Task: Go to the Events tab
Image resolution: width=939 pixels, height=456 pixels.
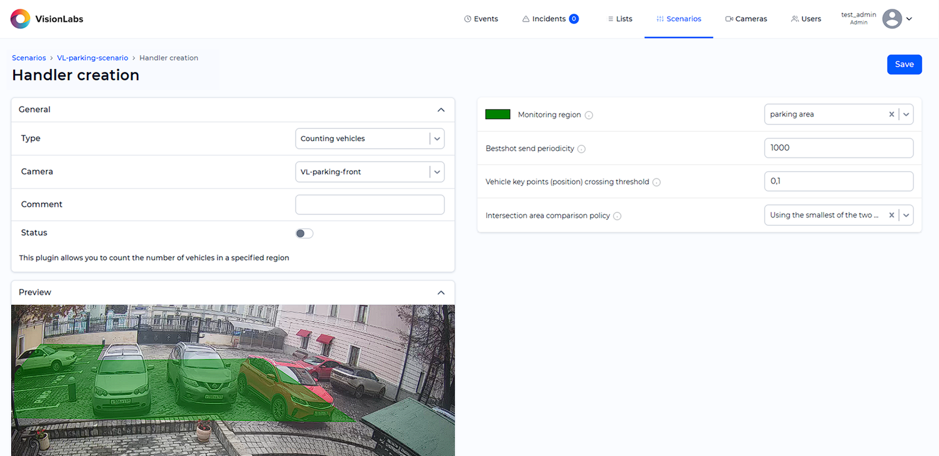Action: click(480, 19)
